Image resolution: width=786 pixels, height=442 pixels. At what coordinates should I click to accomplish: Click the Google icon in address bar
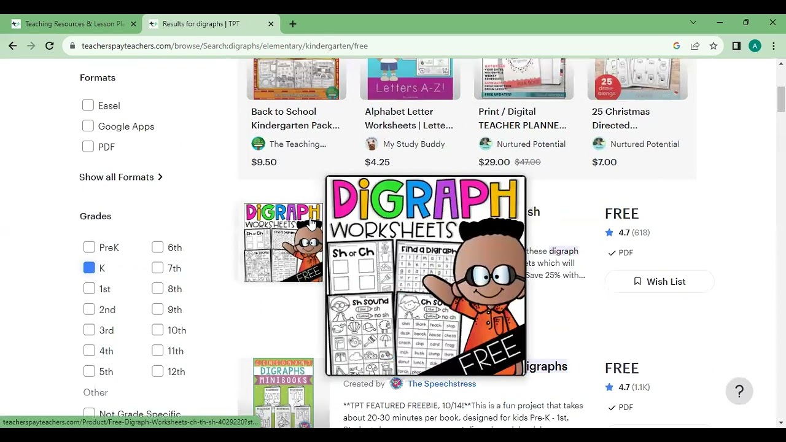[677, 46]
